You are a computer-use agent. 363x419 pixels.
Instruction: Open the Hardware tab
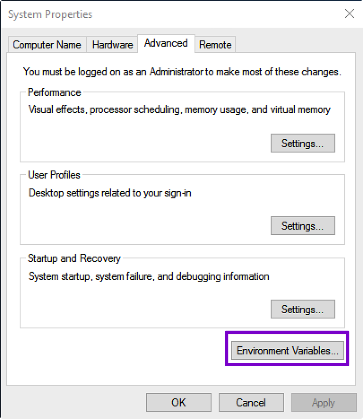(112, 45)
